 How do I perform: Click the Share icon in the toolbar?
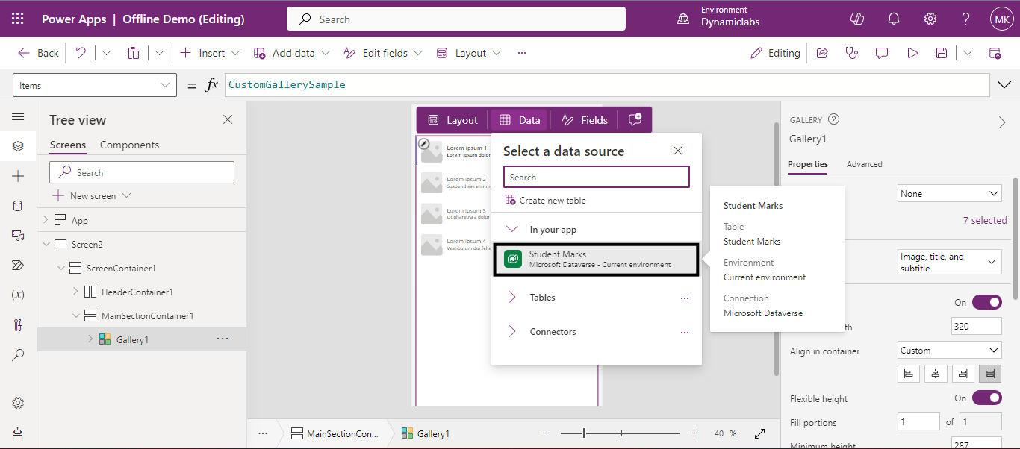tap(822, 53)
